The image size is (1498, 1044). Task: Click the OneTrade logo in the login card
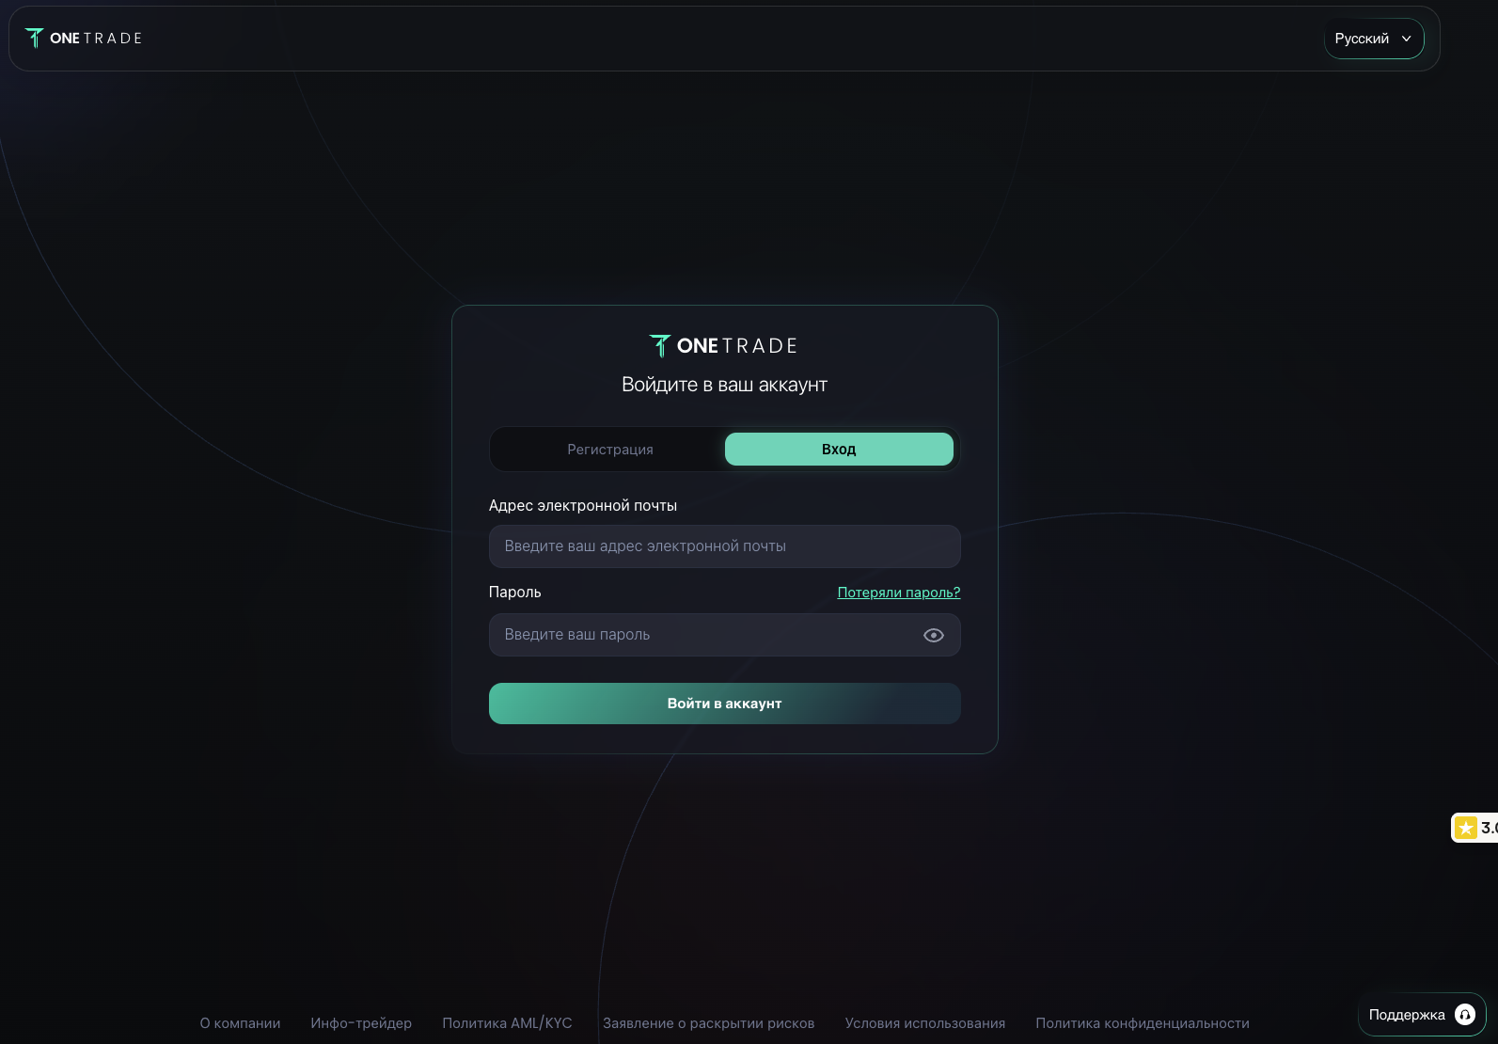(x=723, y=345)
